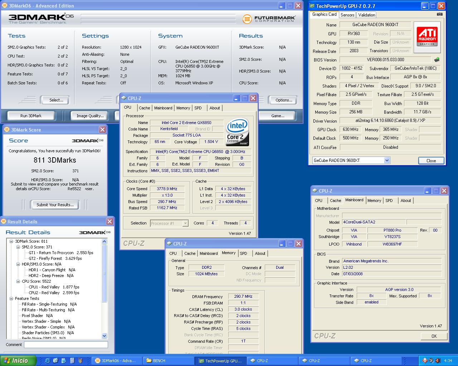Open the GeCube RADEON 9600XT card dropdown

click(x=387, y=160)
